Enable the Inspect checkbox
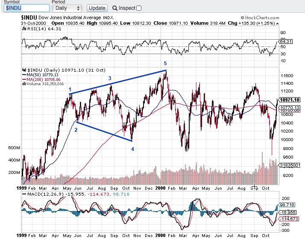This screenshot has width=305, height=240. pos(139,8)
